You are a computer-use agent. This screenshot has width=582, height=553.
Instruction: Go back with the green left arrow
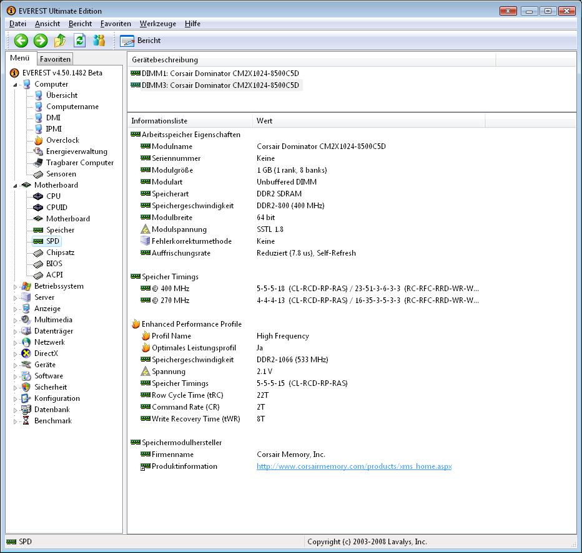click(21, 41)
